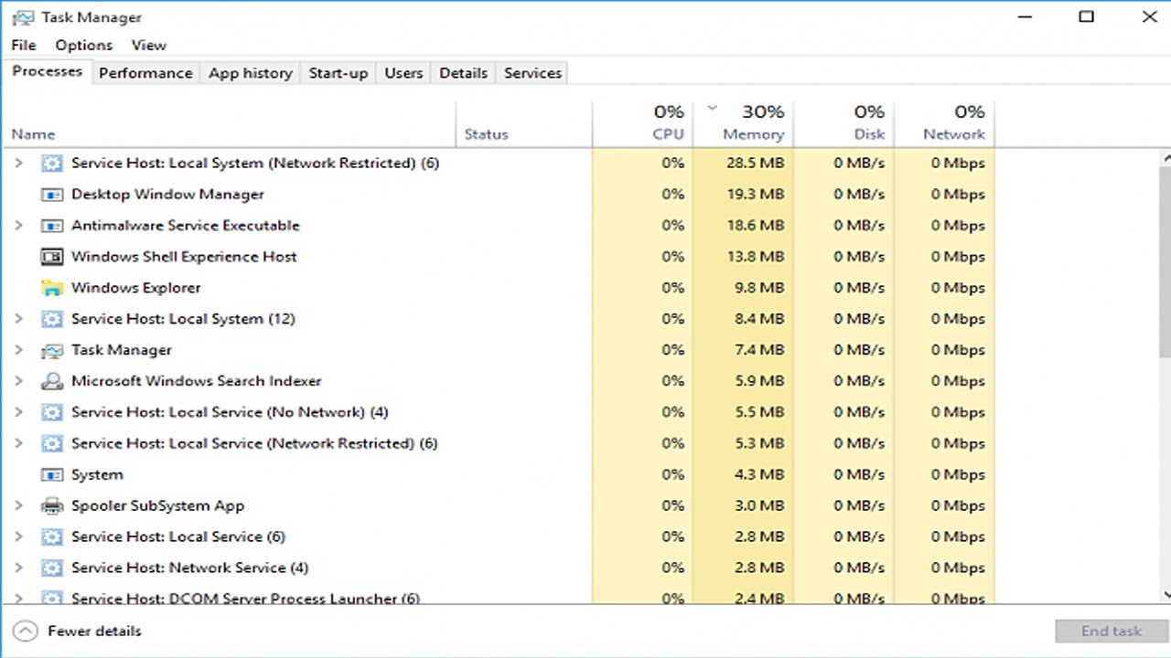Select the System process name

click(x=97, y=475)
